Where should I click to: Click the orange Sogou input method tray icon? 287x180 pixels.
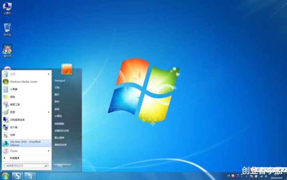coord(233,176)
